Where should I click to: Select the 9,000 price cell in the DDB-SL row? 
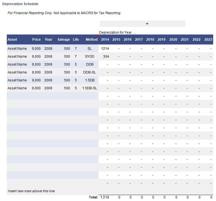click(36, 72)
